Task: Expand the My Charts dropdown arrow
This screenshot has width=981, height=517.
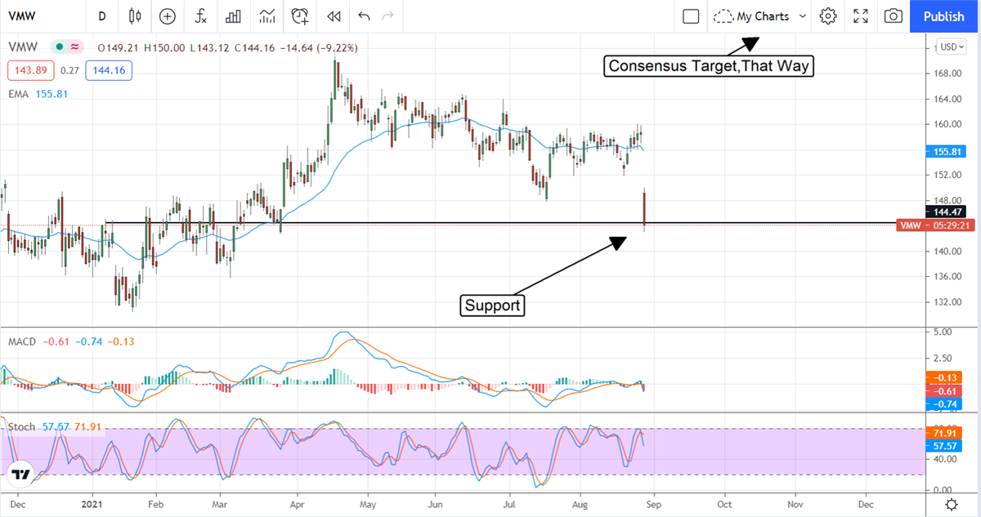Action: coord(802,16)
